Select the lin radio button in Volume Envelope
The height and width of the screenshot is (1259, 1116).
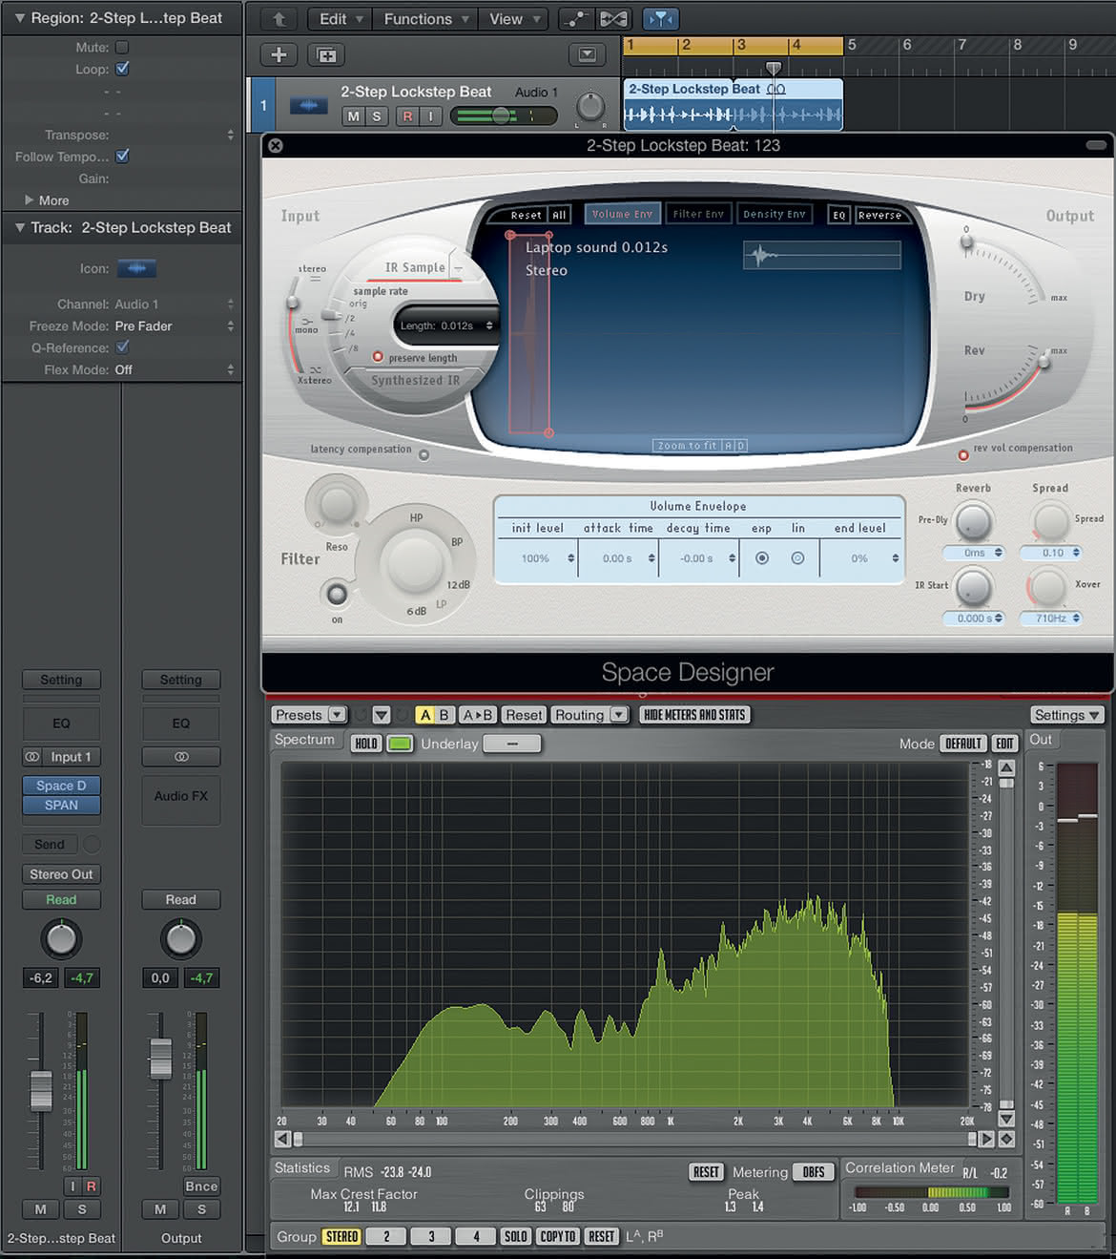pyautogui.click(x=797, y=558)
